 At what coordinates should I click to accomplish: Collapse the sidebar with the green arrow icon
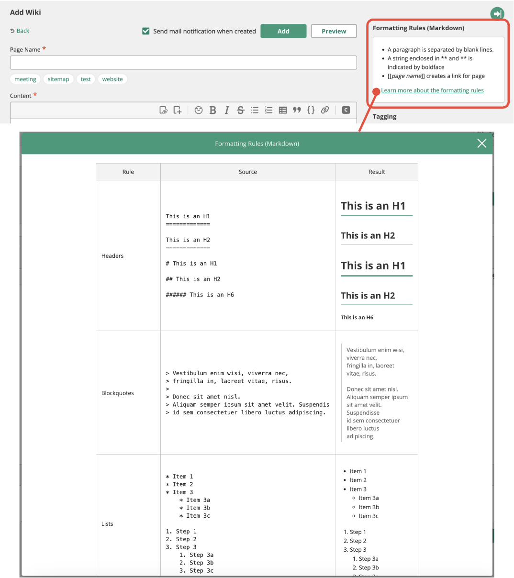[x=497, y=13]
